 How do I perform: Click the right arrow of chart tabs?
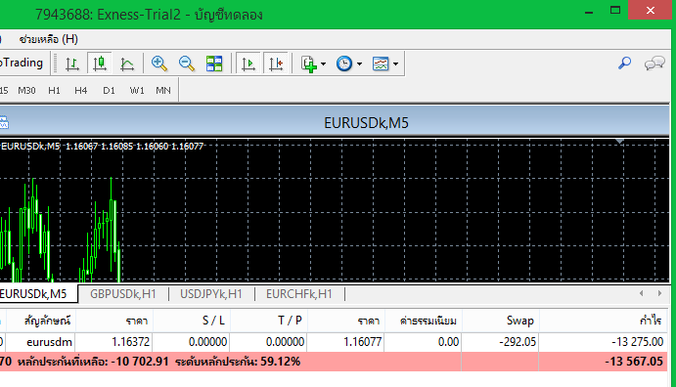pos(659,293)
